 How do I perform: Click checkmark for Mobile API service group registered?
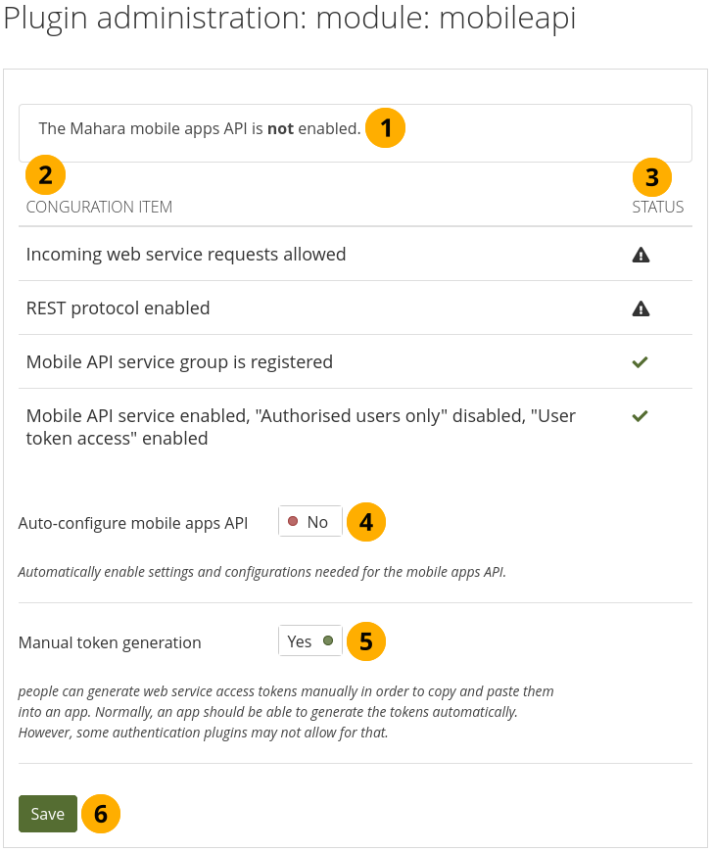(x=641, y=362)
